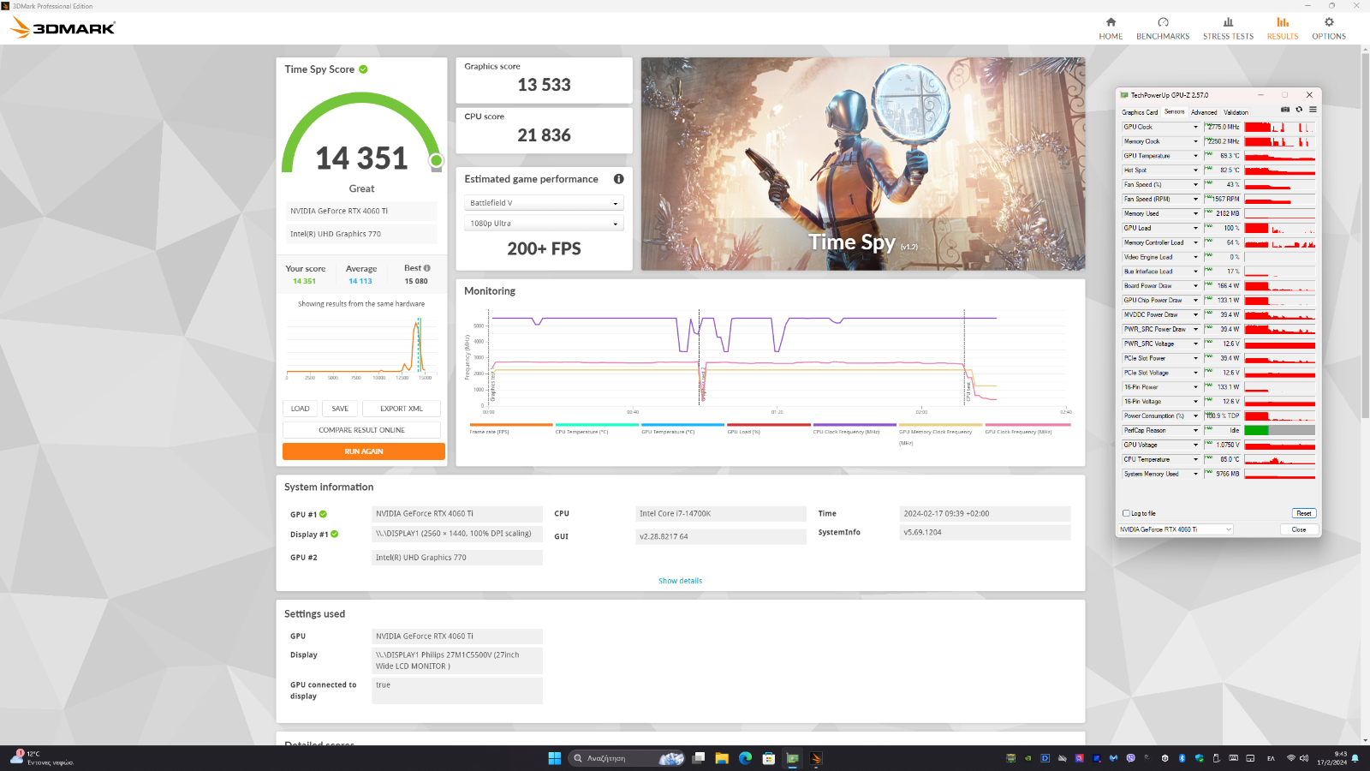The width and height of the screenshot is (1370, 771).
Task: Open the GPU Load sensor dropdown
Action: click(1196, 228)
